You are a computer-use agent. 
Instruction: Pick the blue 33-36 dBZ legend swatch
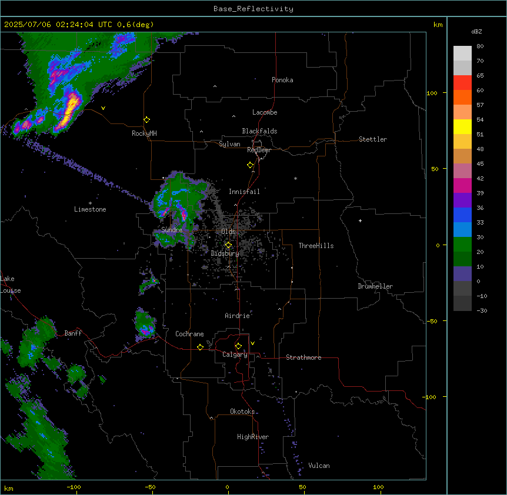(x=462, y=215)
